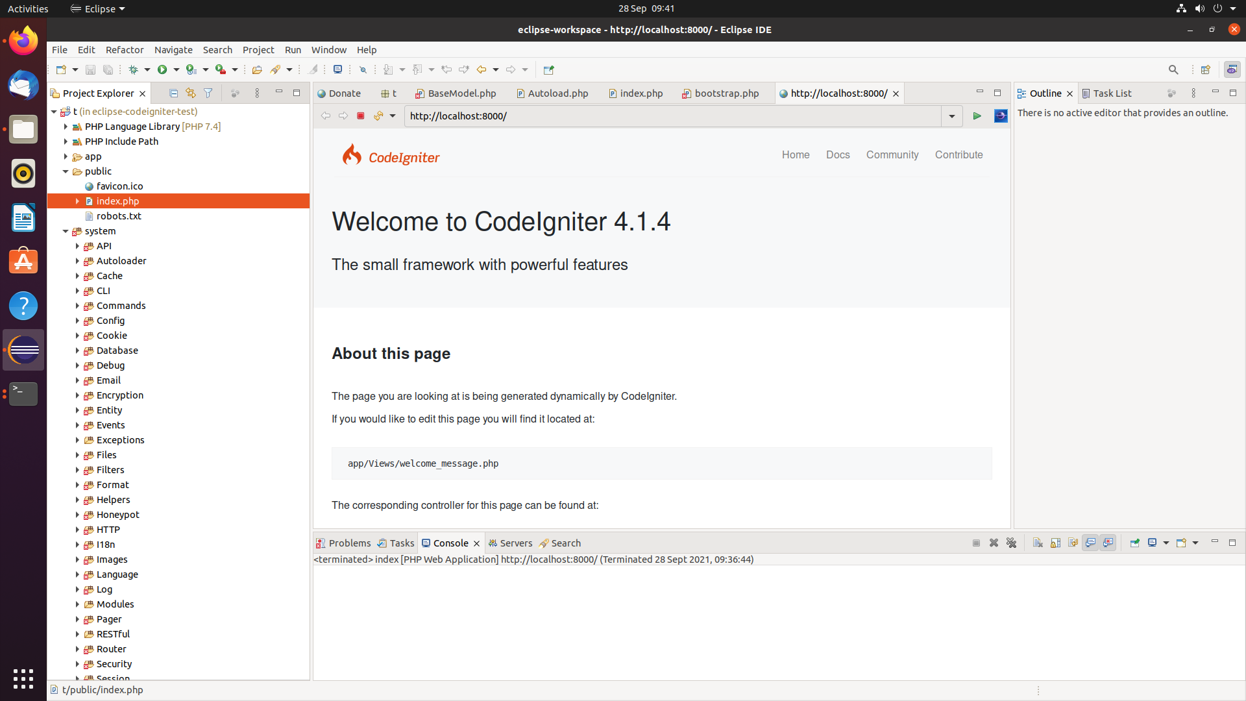Click Project Explorer filter funnel icon
Screen dimensions: 1246x701
tap(208, 93)
